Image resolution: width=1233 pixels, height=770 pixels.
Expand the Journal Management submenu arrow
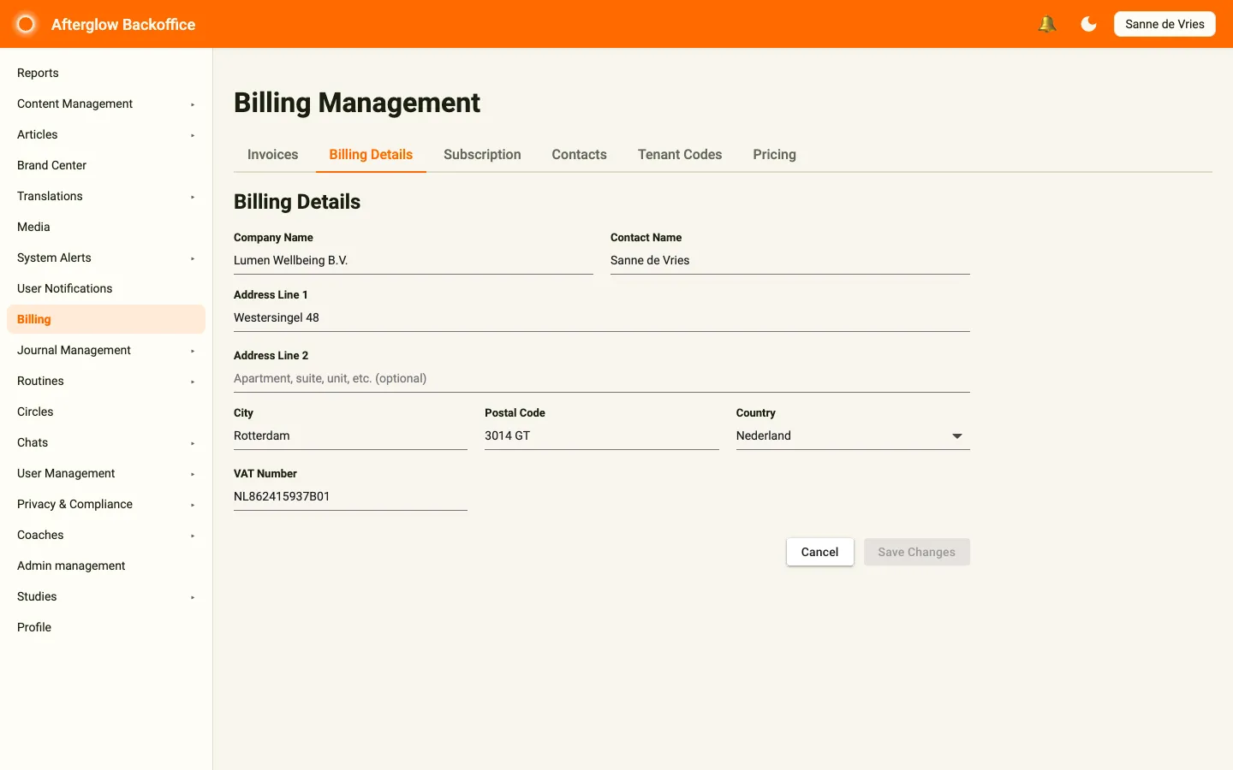click(x=193, y=351)
